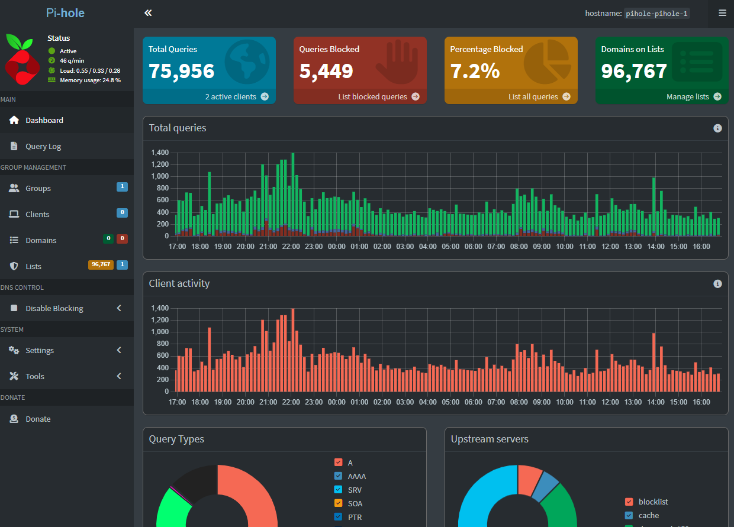
Task: Toggle the PTR query type checkbox
Action: pos(339,517)
